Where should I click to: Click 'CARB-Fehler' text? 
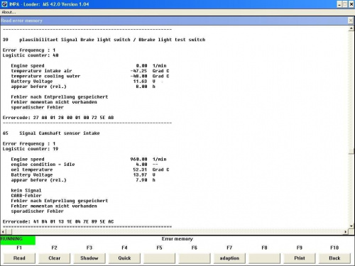coord(26,196)
